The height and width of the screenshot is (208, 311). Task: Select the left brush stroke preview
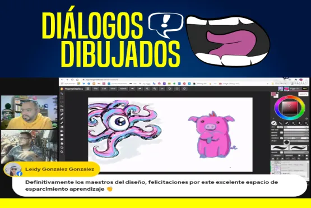tap(280, 147)
